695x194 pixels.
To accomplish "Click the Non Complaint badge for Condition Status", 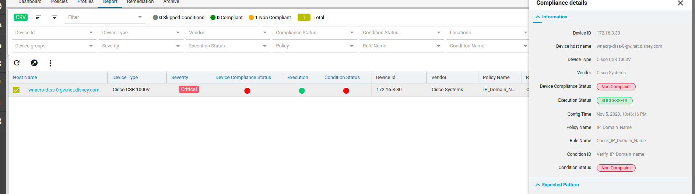I will [x=616, y=168].
